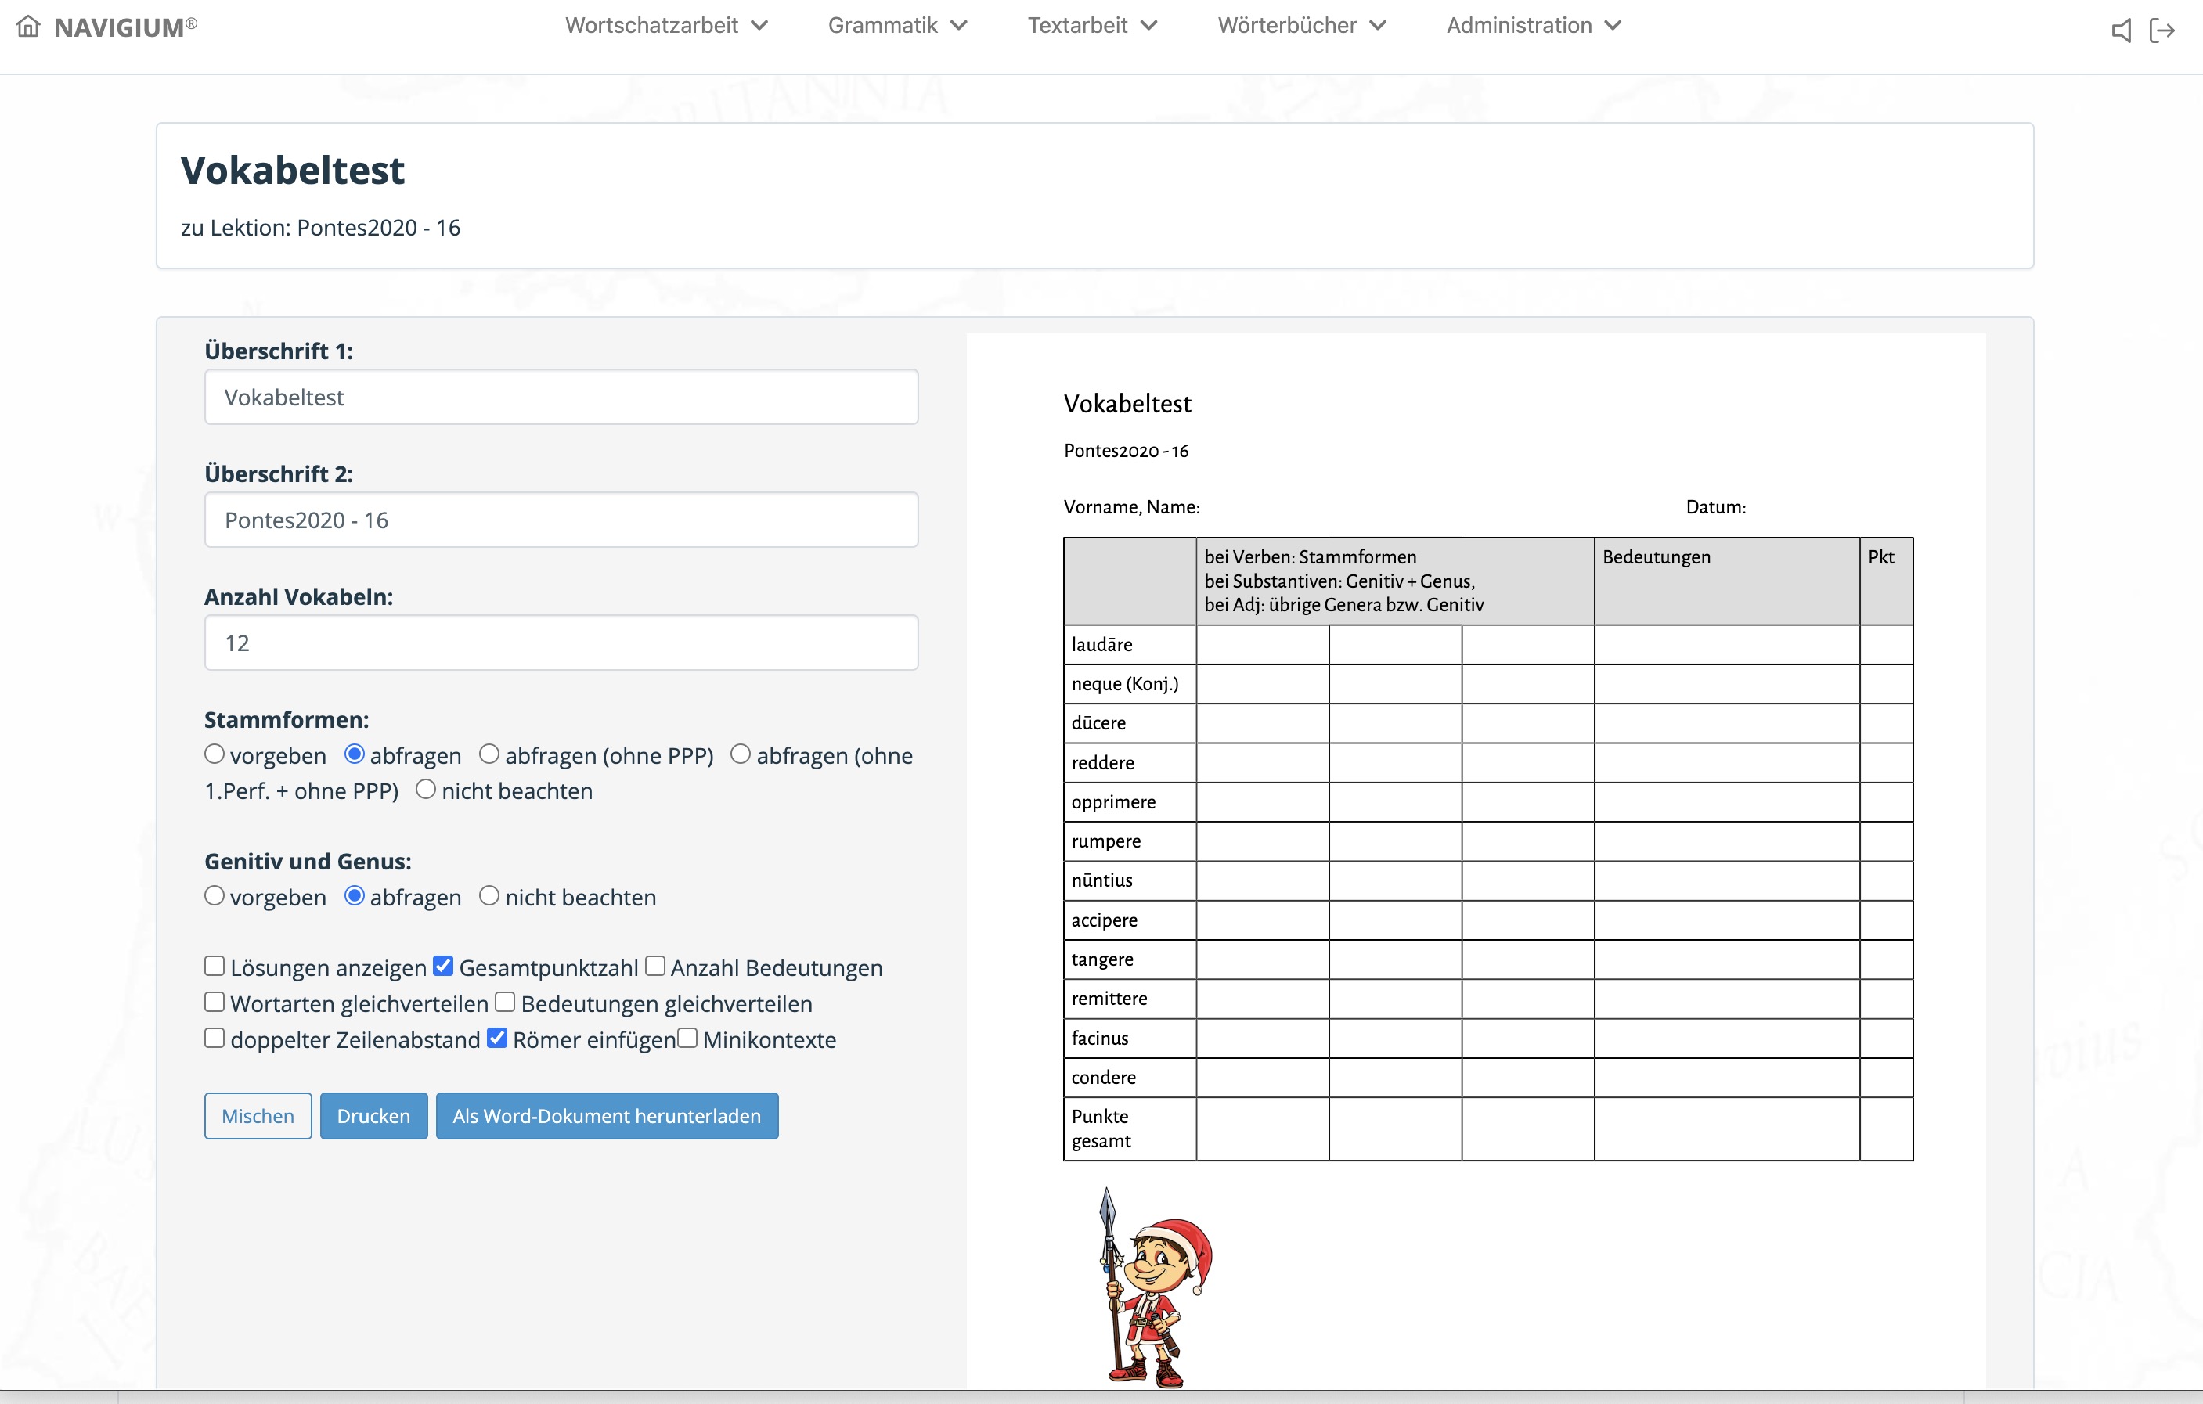This screenshot has height=1404, width=2203.
Task: Uncheck 'Römer einfügen' checkbox
Action: coord(497,1039)
